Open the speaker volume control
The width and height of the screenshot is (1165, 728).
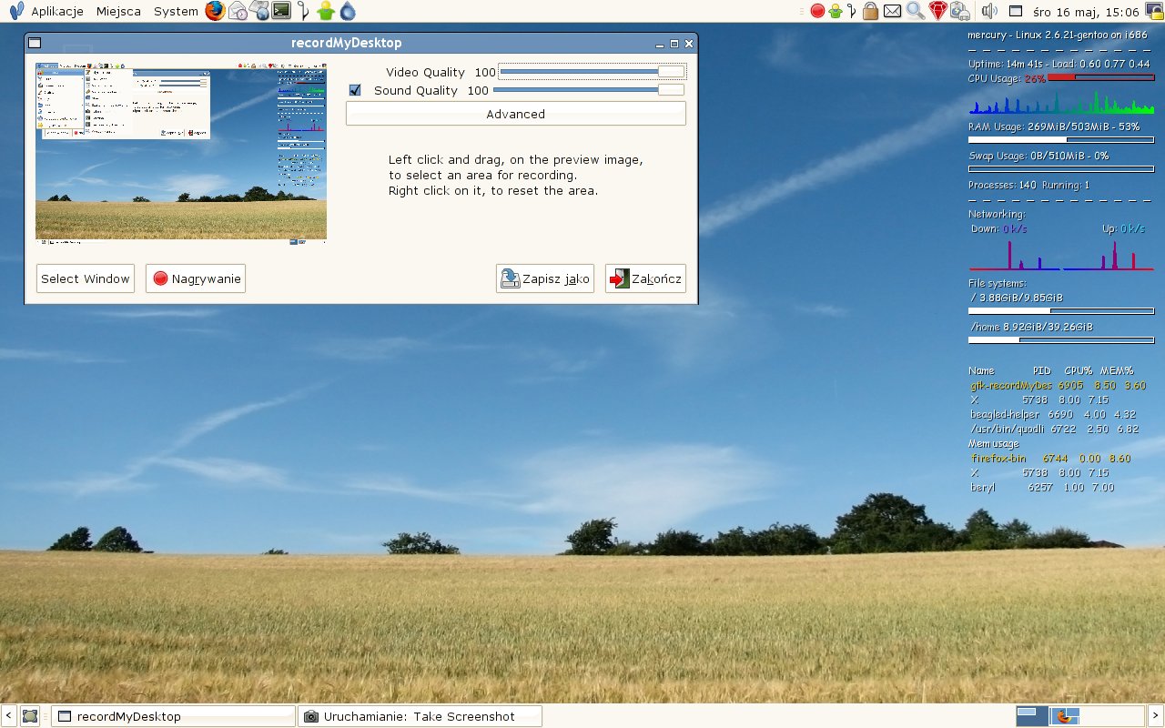pos(989,11)
